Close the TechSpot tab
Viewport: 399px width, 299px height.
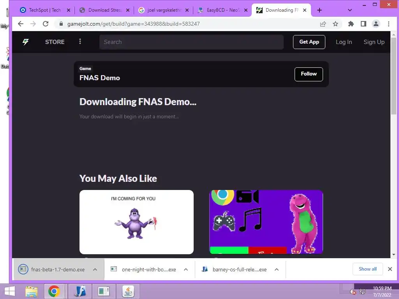[x=69, y=10]
